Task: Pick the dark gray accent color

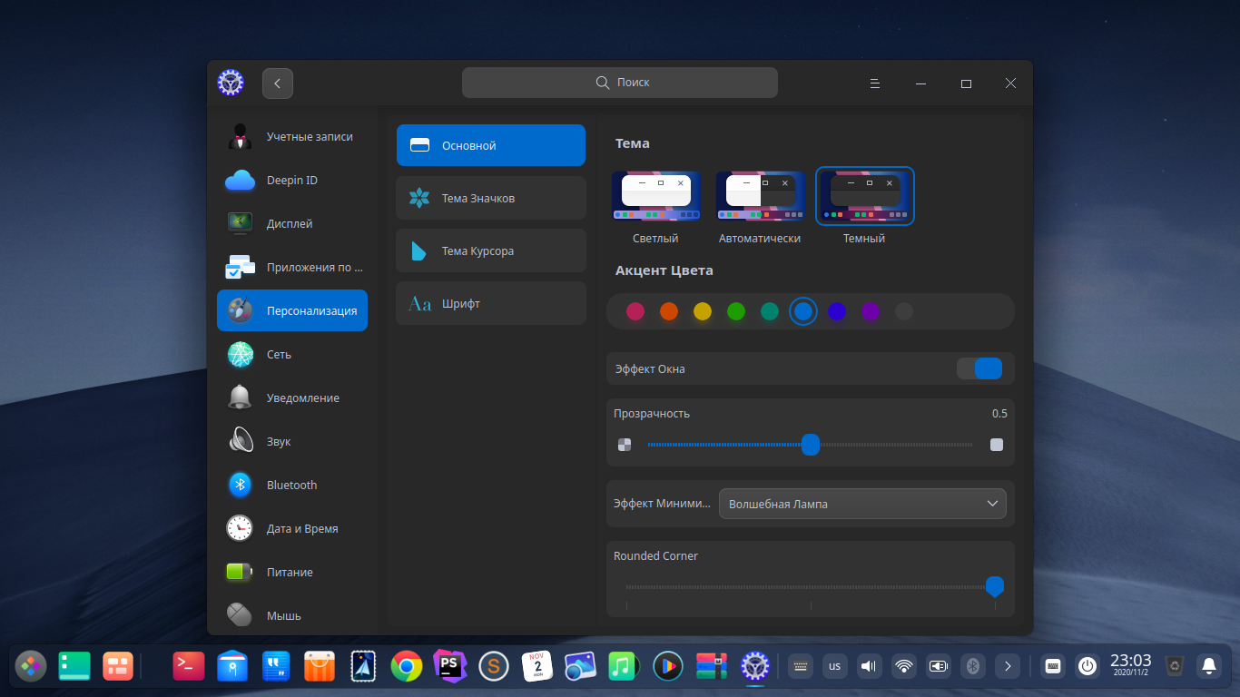Action: (904, 311)
